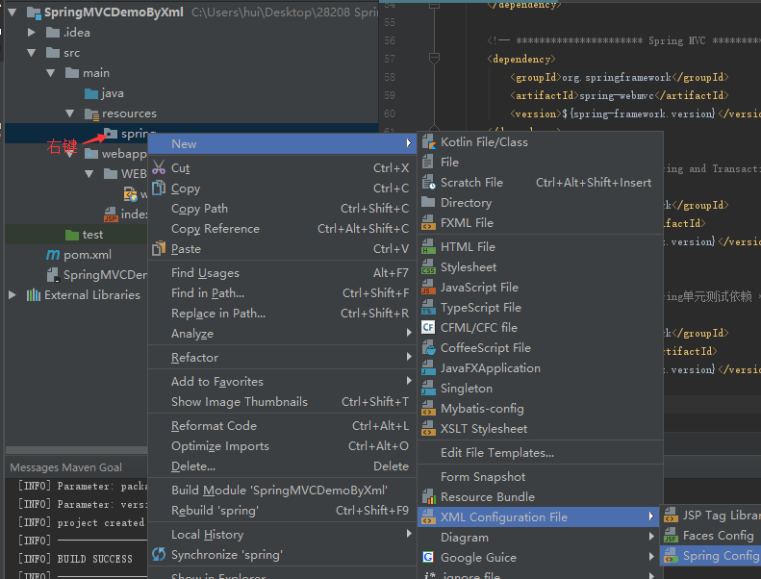The image size is (761, 579).
Task: Select Add to Favorites
Action: pyautogui.click(x=283, y=382)
